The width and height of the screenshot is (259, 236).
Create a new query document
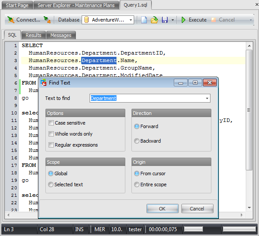click(x=144, y=20)
